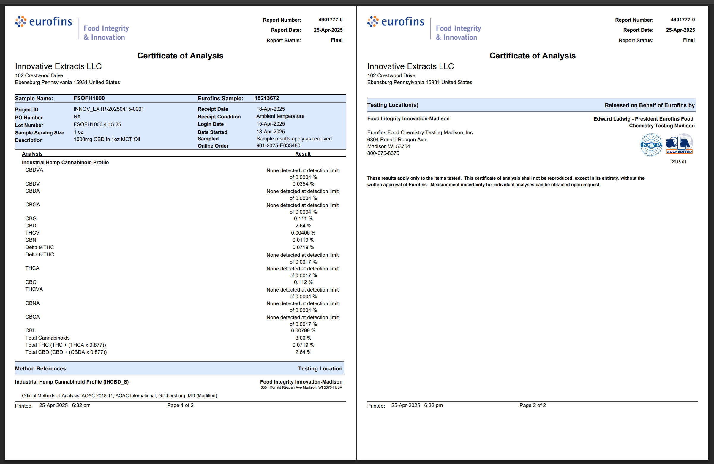Click the Eurofins logo on page 2
The image size is (714, 464).
tap(396, 22)
